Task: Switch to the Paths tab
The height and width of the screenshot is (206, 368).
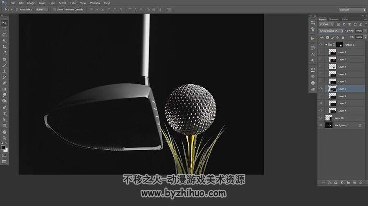Action: click(345, 20)
